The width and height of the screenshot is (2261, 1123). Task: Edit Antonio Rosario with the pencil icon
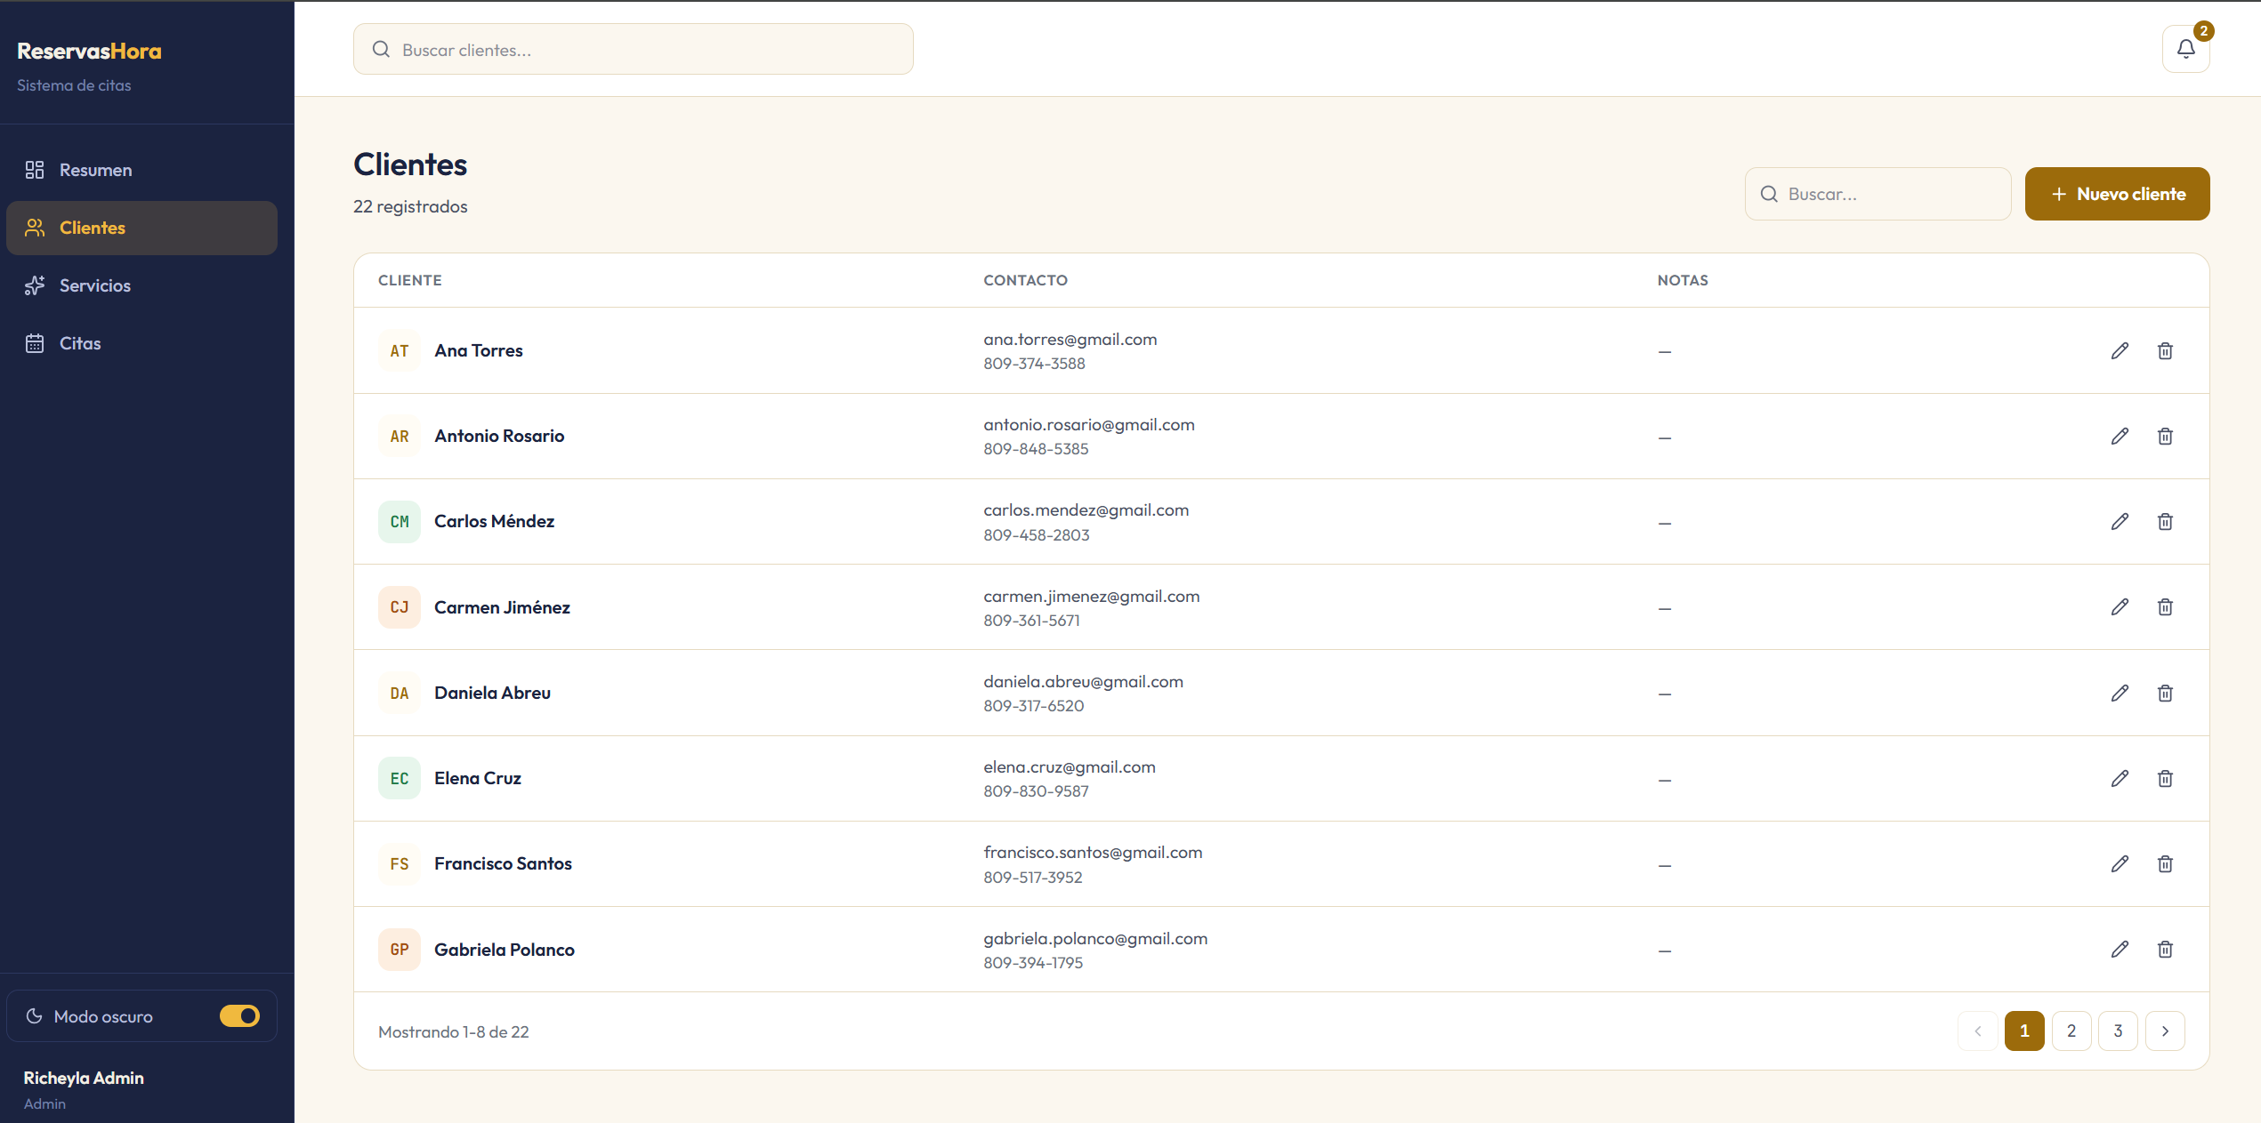click(x=2120, y=436)
